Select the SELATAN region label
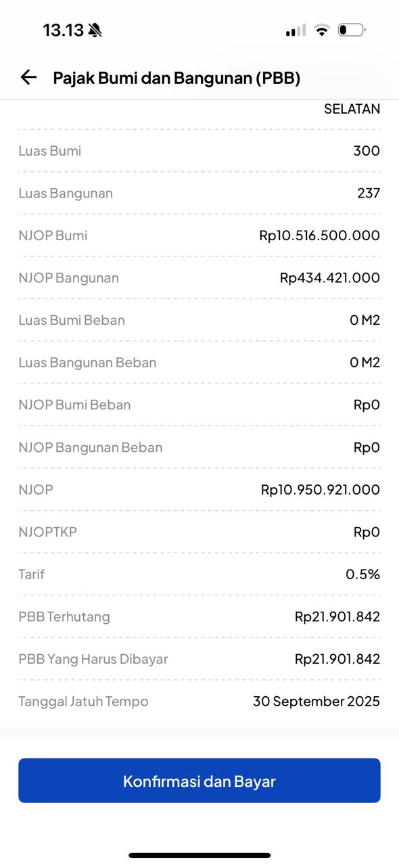Viewport: 399px width, 866px height. click(x=351, y=108)
